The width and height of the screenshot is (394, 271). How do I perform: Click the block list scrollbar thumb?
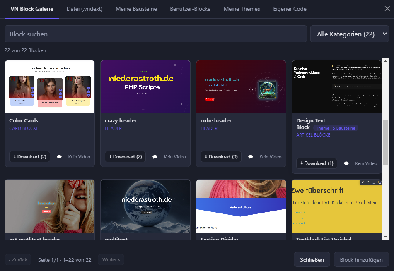(385, 142)
